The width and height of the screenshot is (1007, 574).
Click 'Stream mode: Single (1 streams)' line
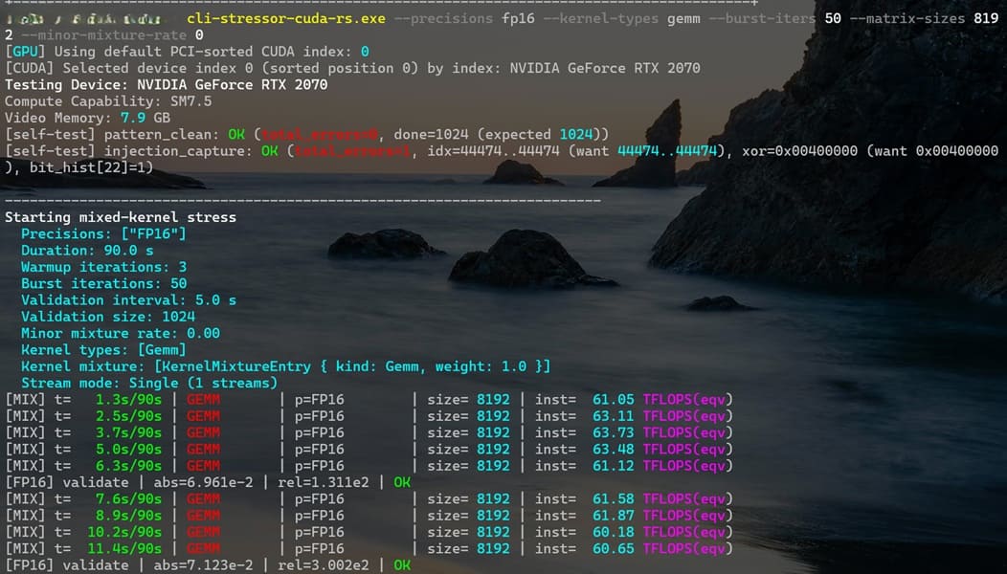click(149, 384)
